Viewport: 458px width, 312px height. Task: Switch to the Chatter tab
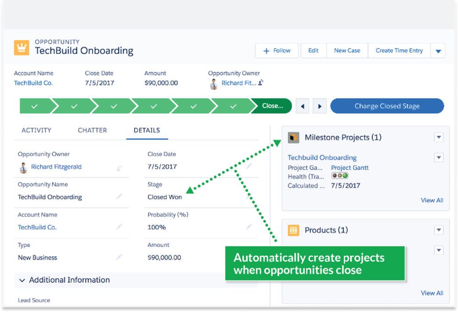point(92,130)
